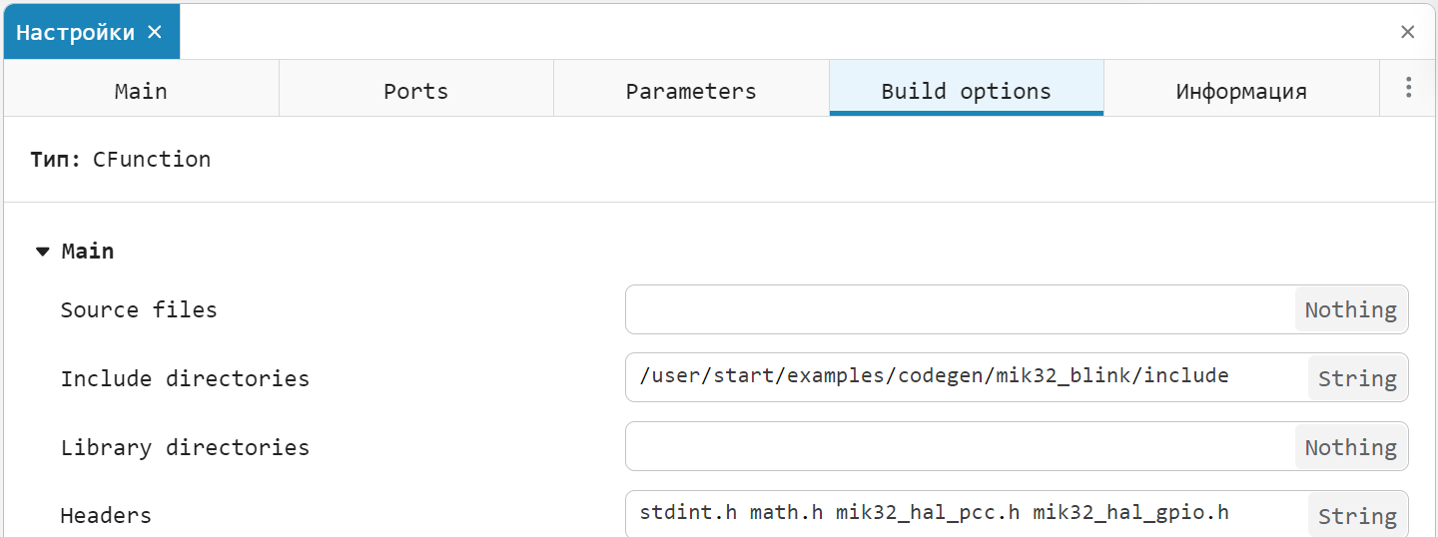Click the CFunction type text
The image size is (1438, 537).
pyautogui.click(x=152, y=160)
